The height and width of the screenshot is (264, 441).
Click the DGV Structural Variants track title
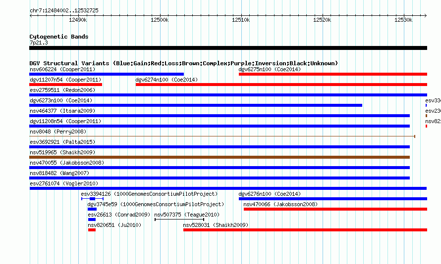[x=184, y=63]
